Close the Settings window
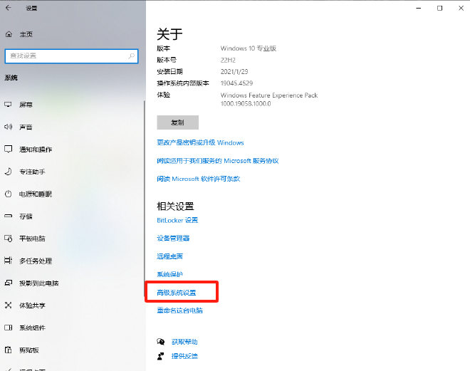 click(x=461, y=8)
